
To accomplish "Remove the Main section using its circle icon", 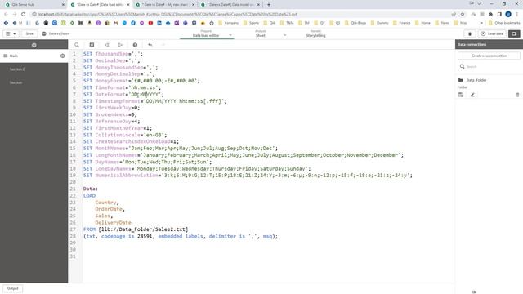I will (x=62, y=56).
